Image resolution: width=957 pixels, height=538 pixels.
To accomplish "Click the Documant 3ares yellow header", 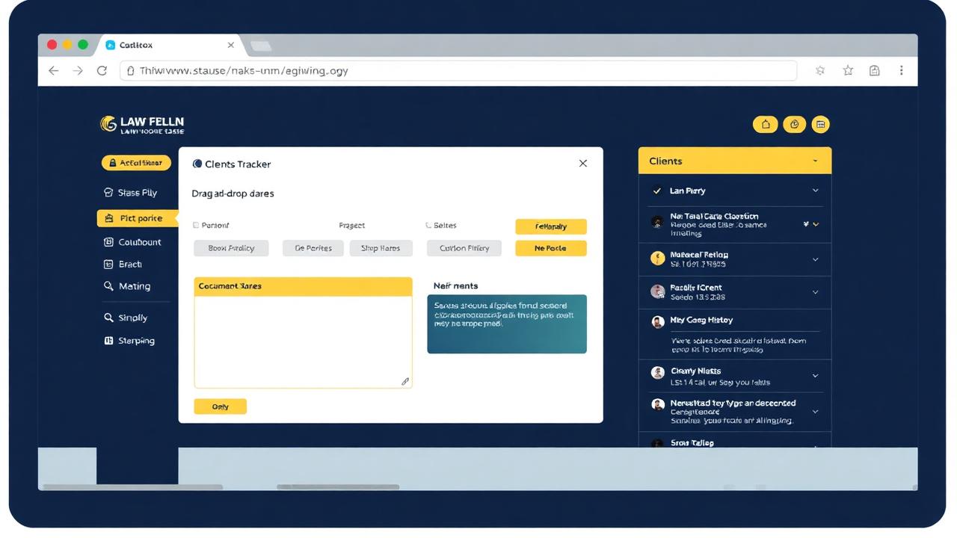I will (303, 286).
